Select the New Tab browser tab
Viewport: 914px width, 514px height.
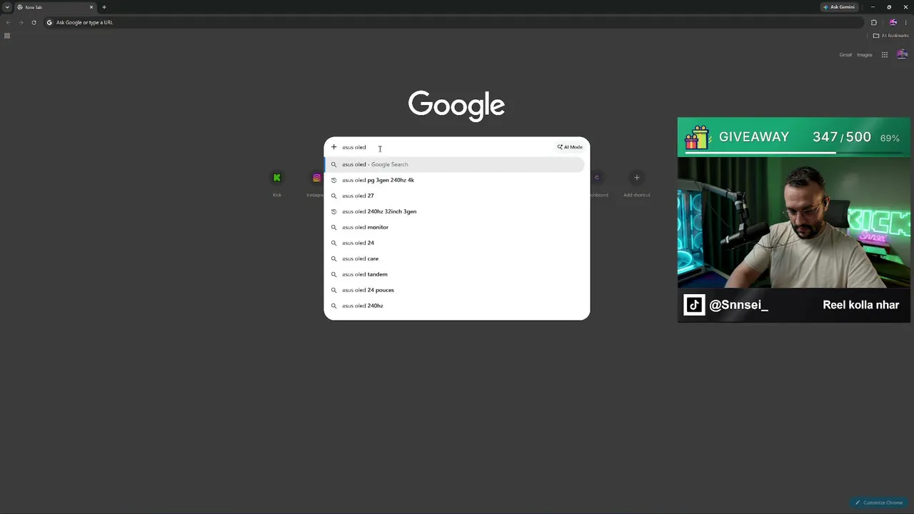point(55,7)
